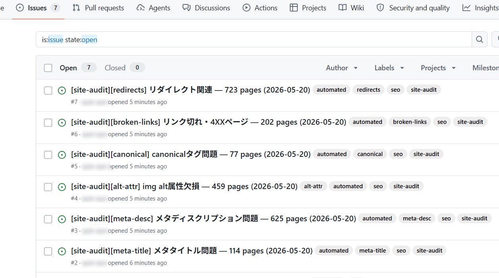Click the Wiki book icon
The width and height of the screenshot is (499, 278).
tap(343, 8)
